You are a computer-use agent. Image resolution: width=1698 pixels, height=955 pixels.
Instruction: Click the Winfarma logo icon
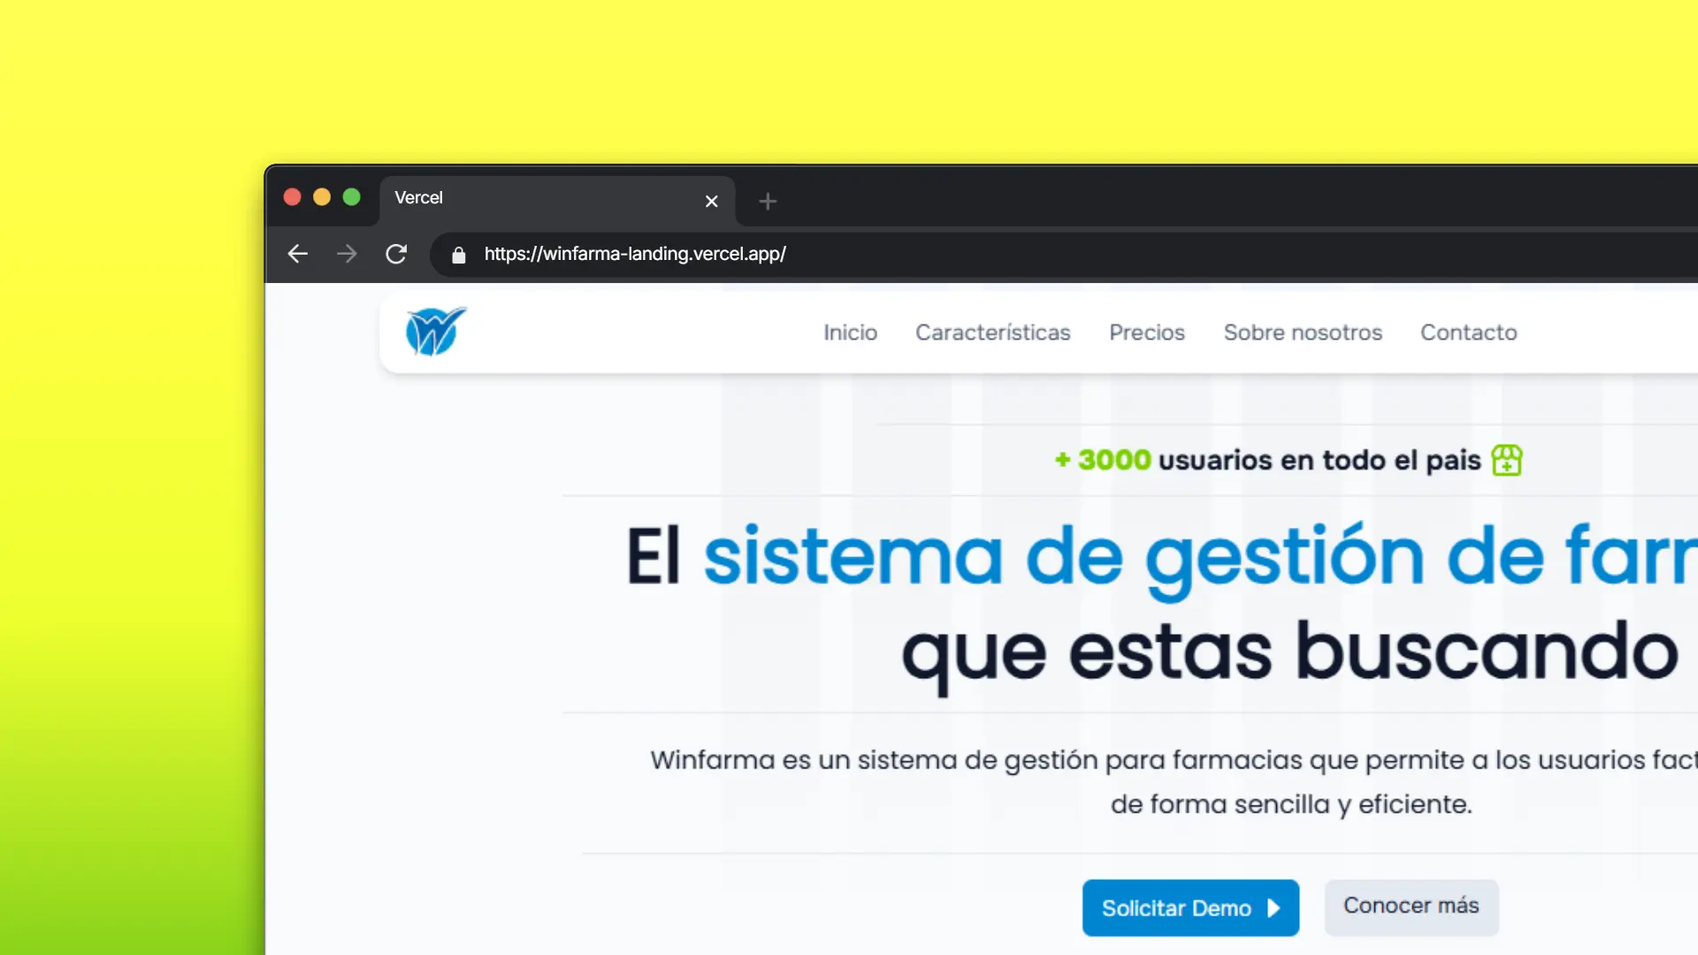(435, 332)
